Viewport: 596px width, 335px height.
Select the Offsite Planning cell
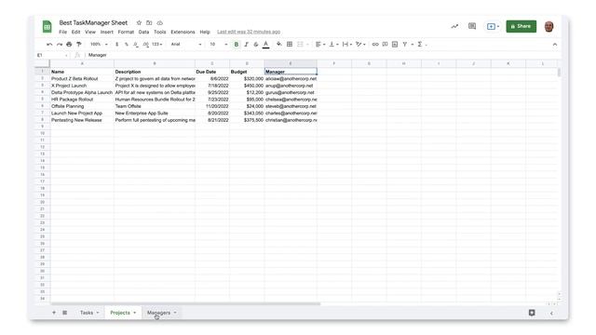[82, 106]
